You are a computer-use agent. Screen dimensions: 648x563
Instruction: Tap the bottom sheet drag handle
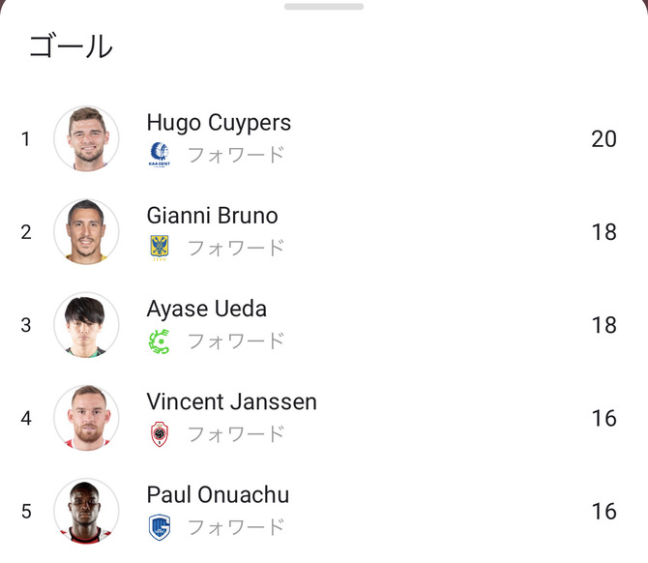324,7
